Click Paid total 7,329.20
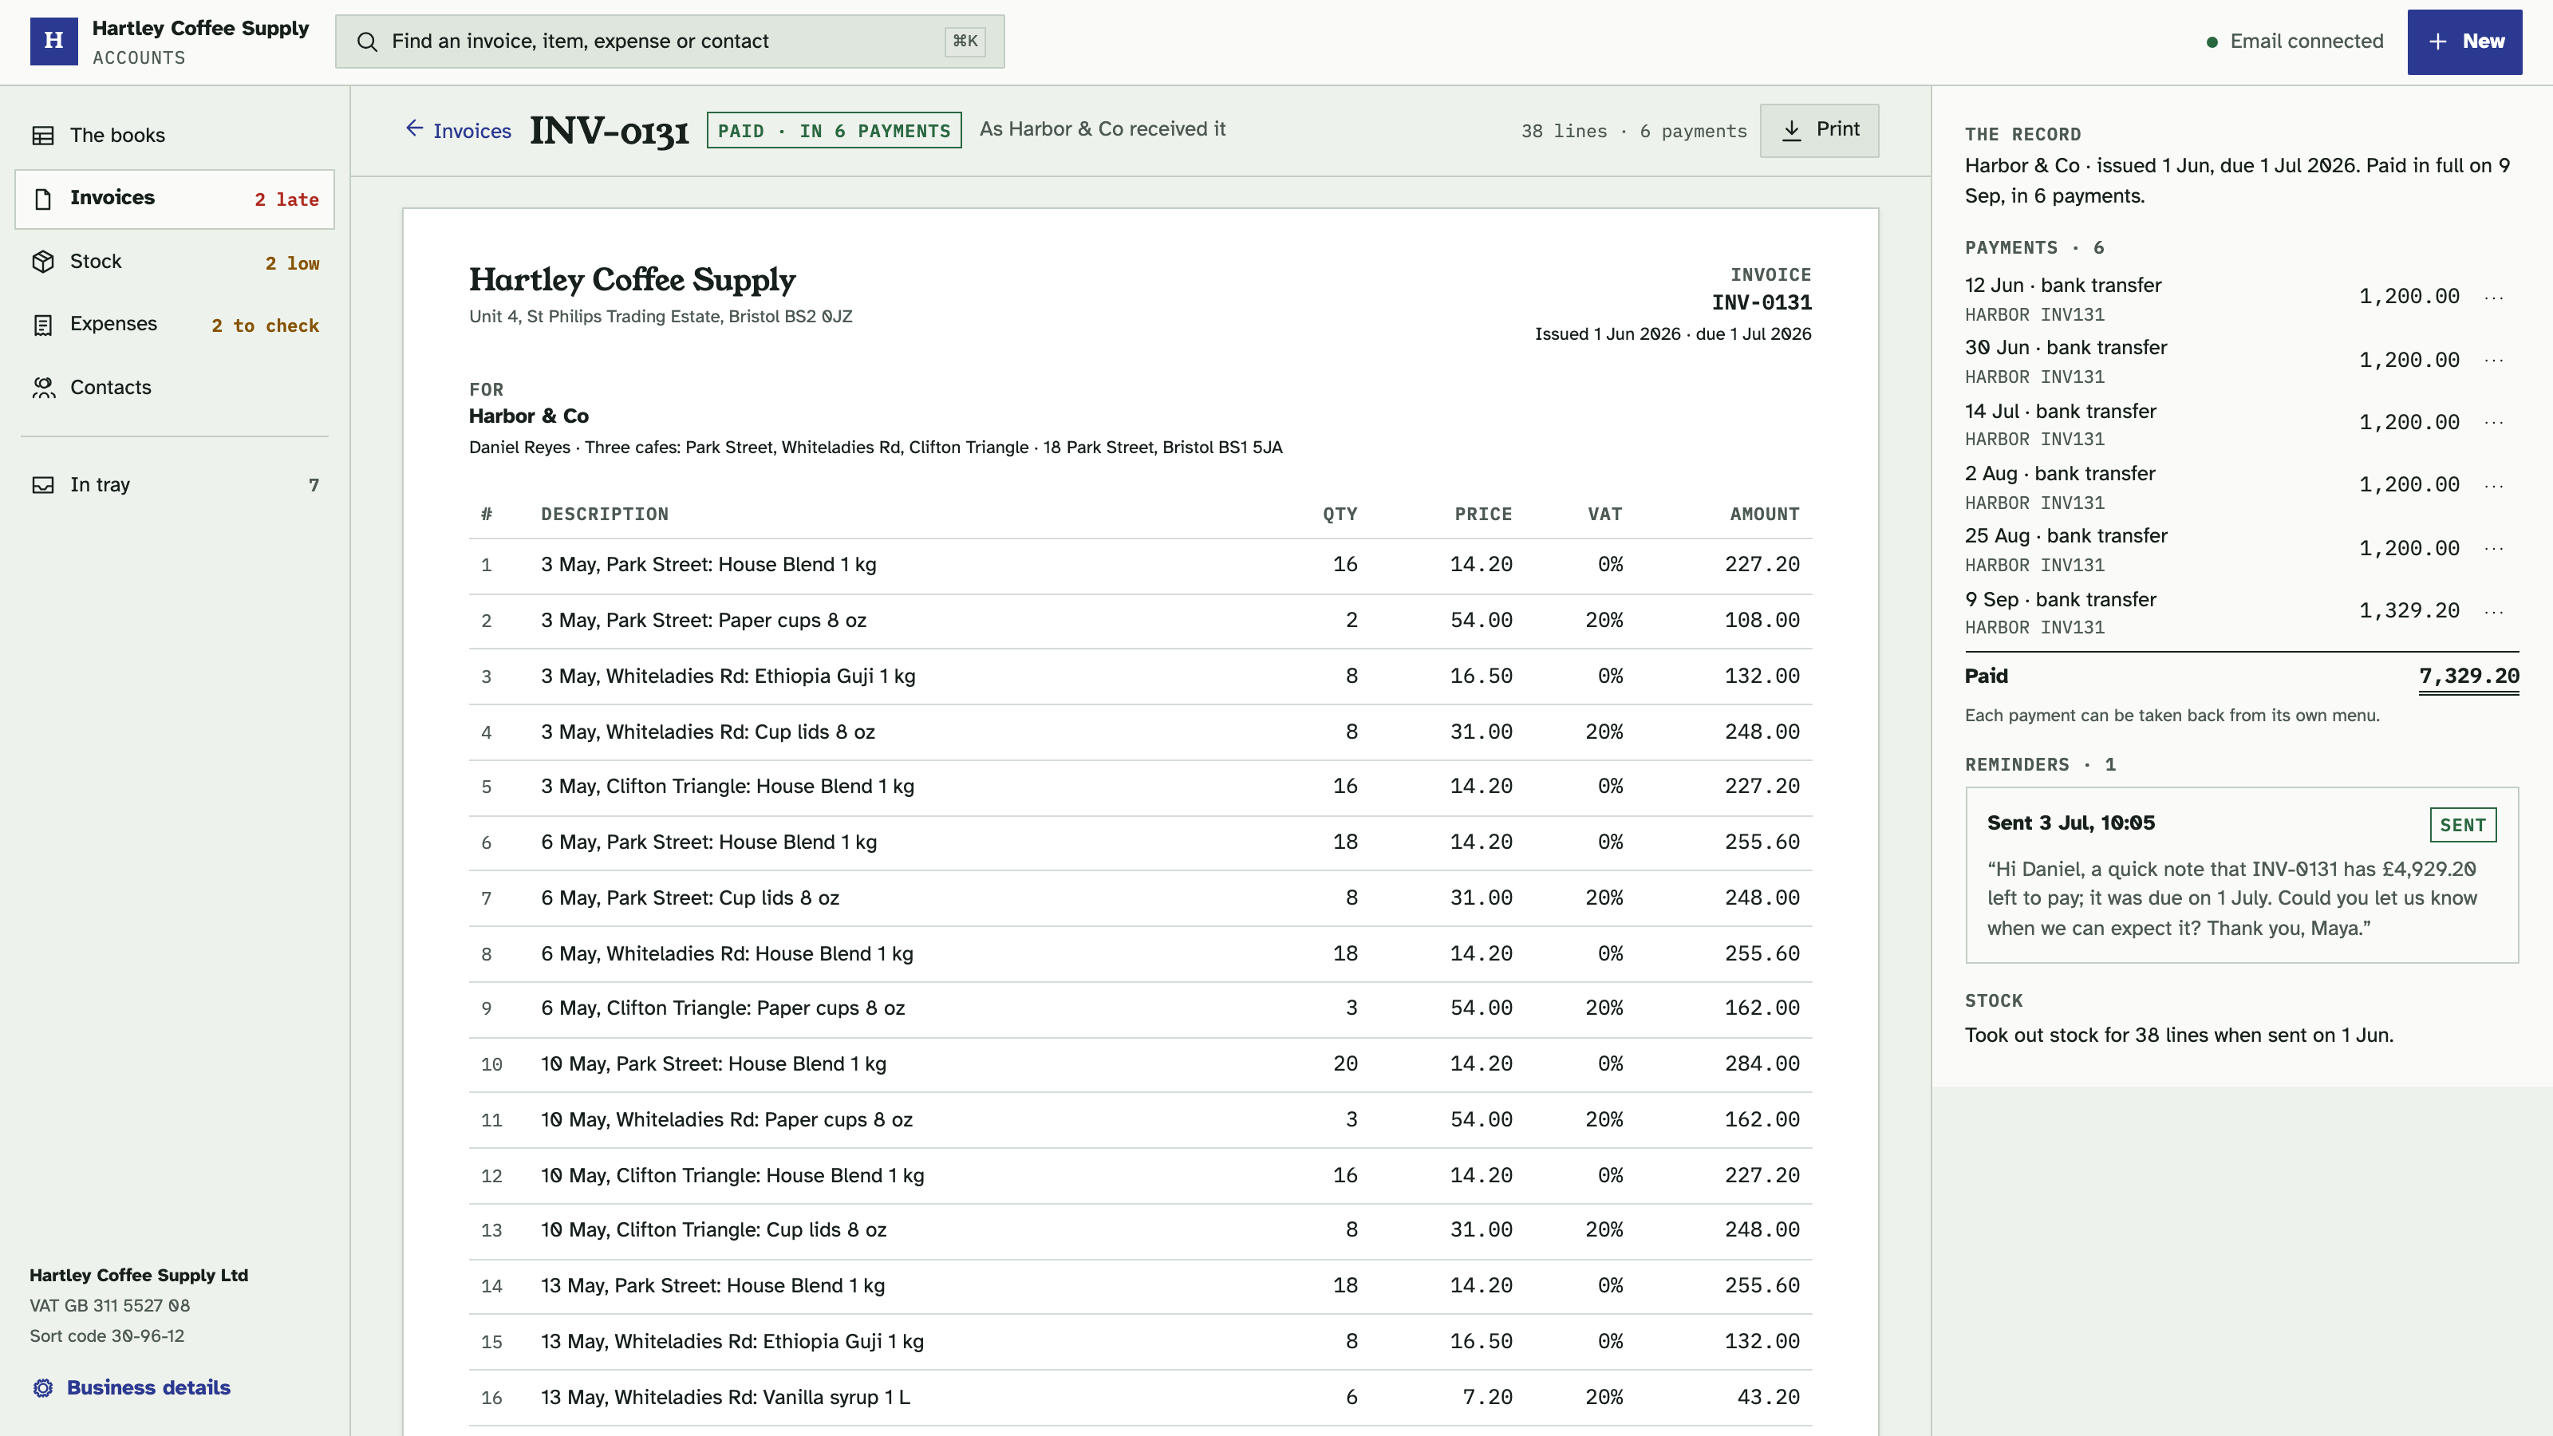The image size is (2553, 1436). [x=2468, y=676]
